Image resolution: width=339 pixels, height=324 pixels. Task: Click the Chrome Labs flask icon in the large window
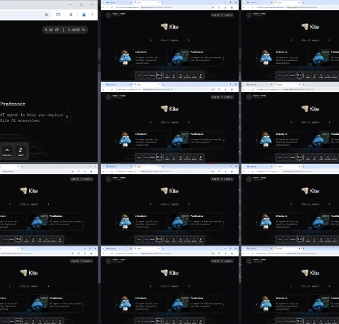click(71, 15)
